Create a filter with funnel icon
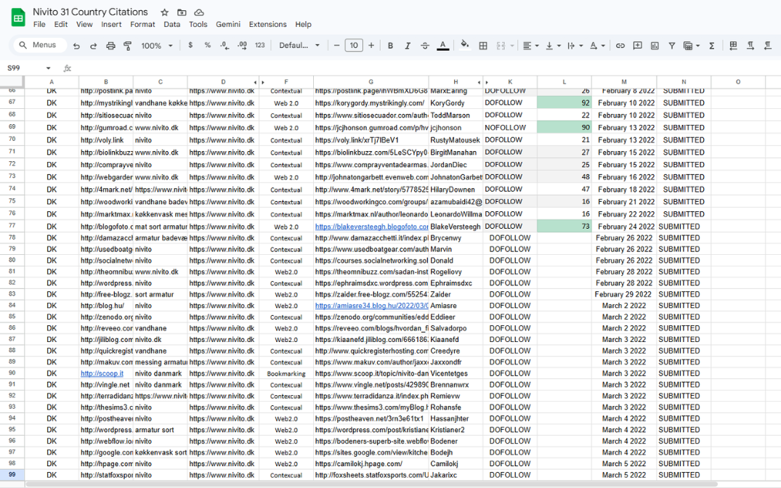 [x=671, y=46]
